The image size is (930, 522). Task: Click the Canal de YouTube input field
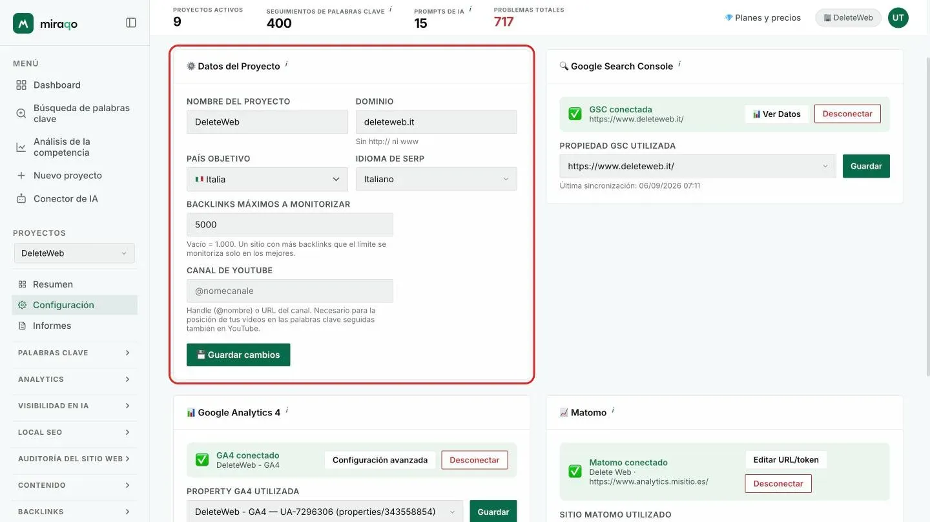[x=290, y=291]
